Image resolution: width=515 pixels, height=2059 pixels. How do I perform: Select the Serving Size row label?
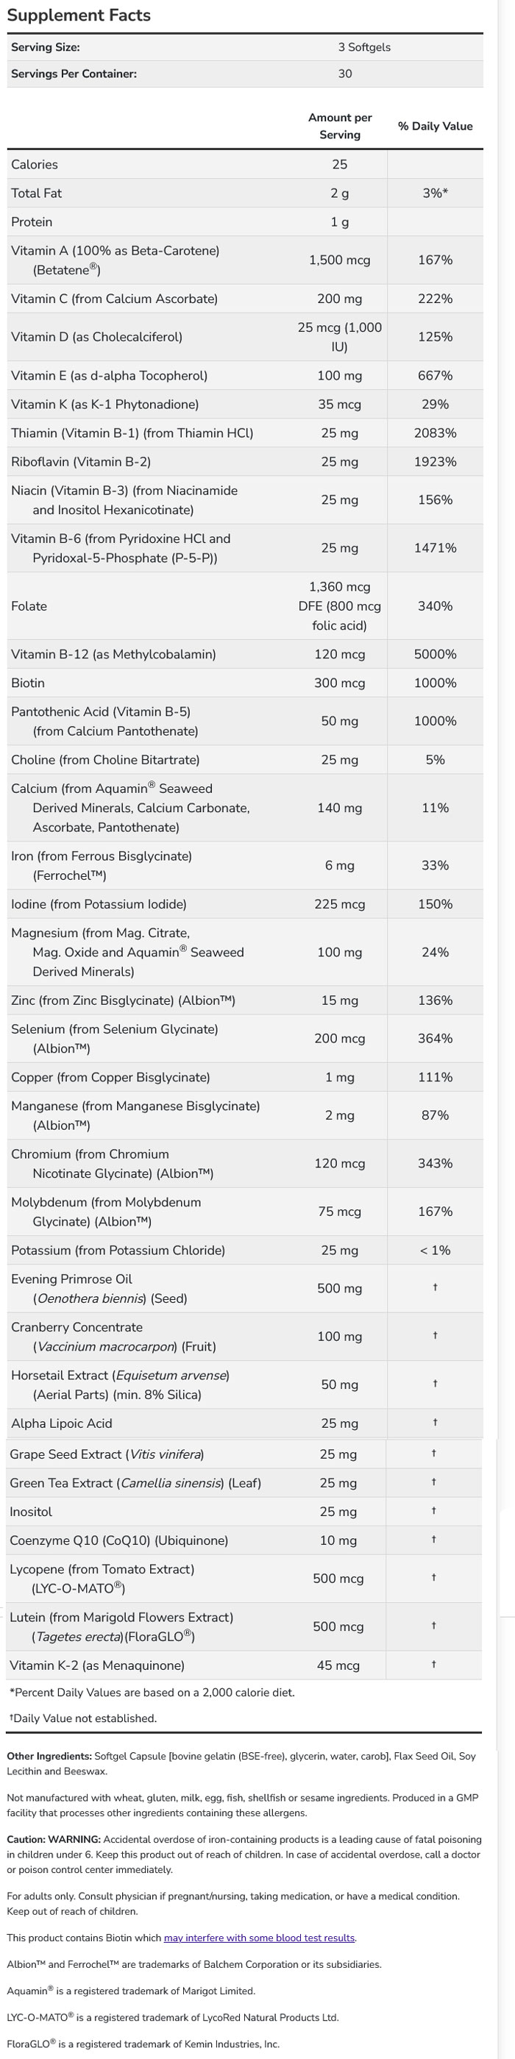(46, 47)
